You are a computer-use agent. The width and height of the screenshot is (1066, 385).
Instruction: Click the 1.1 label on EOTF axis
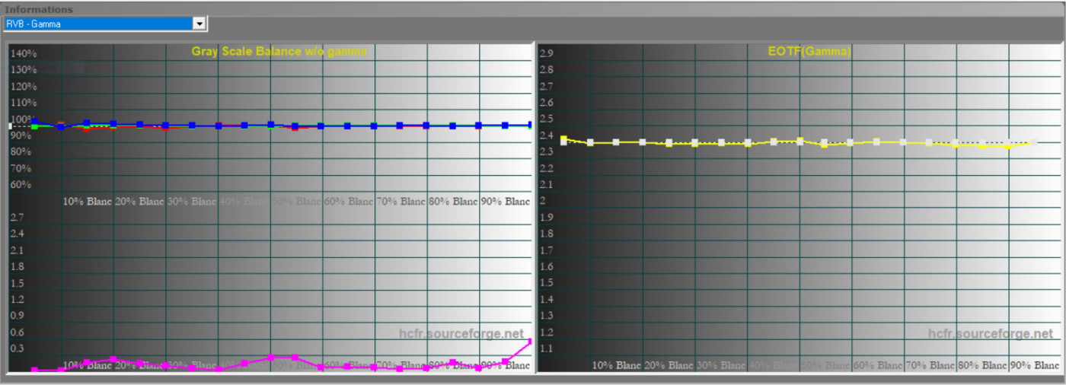pyautogui.click(x=546, y=349)
